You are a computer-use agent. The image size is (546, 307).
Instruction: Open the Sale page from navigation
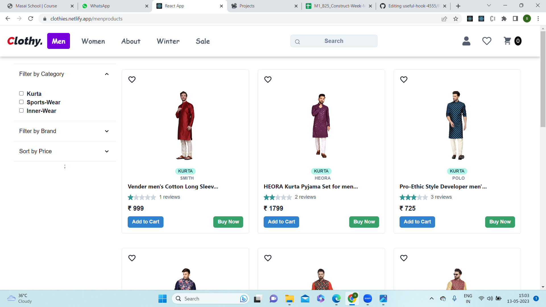[203, 41]
